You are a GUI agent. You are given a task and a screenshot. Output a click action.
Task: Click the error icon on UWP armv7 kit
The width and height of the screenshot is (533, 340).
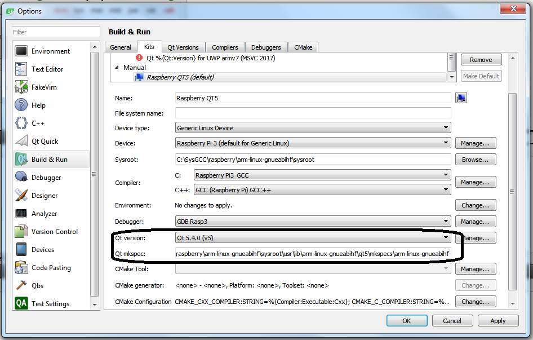[x=139, y=58]
